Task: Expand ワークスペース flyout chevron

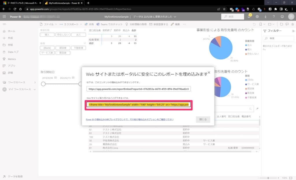Action: click(x=35, y=82)
